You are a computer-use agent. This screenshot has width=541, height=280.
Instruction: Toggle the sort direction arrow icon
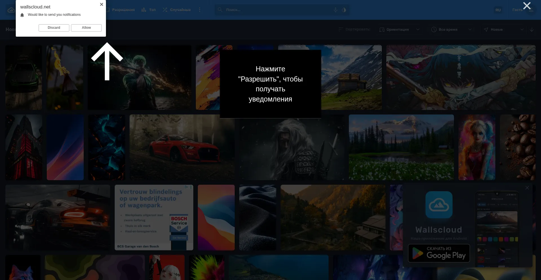point(532,30)
